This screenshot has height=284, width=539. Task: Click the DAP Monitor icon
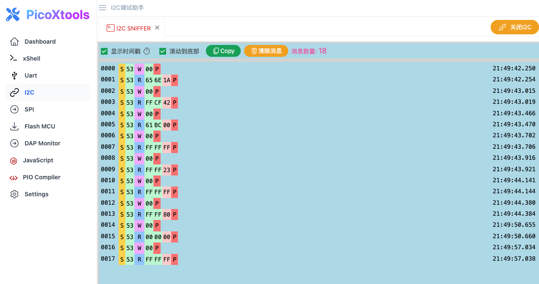[14, 143]
